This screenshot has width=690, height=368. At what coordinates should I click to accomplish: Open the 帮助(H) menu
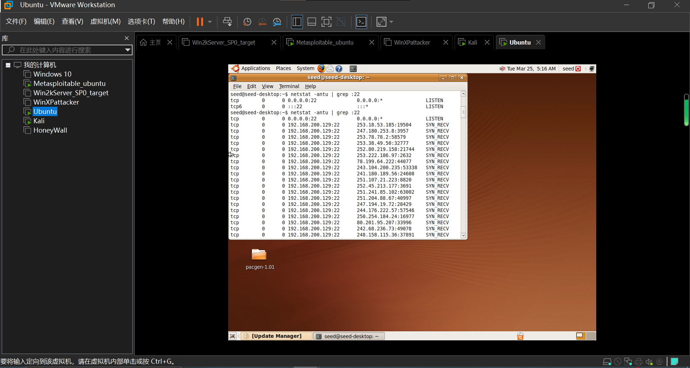coord(173,22)
